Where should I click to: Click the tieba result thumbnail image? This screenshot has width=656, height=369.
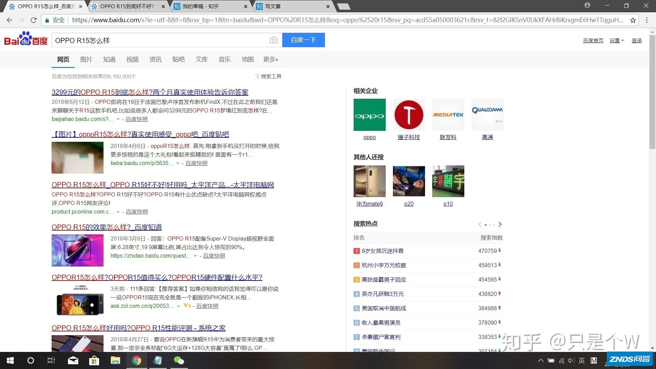pyautogui.click(x=78, y=158)
